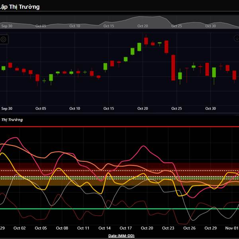Open the chart settings gear icon
The width and height of the screenshot is (239, 239).
pos(3,39)
